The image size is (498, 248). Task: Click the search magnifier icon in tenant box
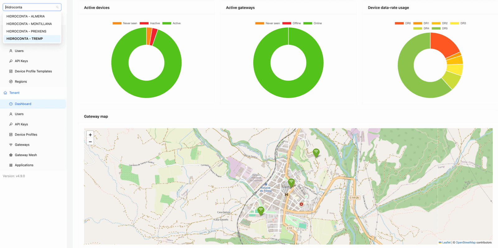coord(57,7)
